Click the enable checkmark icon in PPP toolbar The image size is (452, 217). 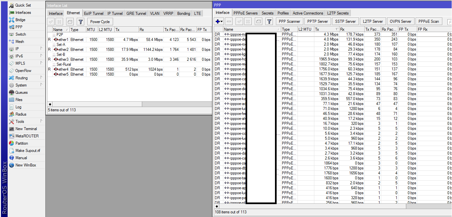point(239,21)
